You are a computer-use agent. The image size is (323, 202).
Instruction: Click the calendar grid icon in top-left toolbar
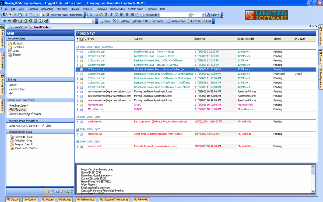pos(30,15)
